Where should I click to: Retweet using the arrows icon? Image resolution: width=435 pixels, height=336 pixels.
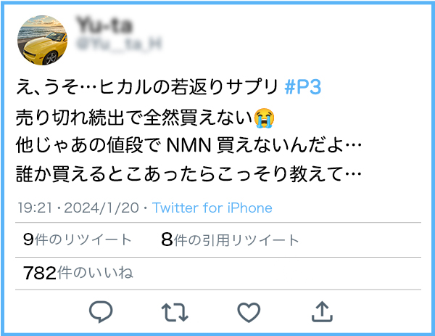(x=175, y=312)
